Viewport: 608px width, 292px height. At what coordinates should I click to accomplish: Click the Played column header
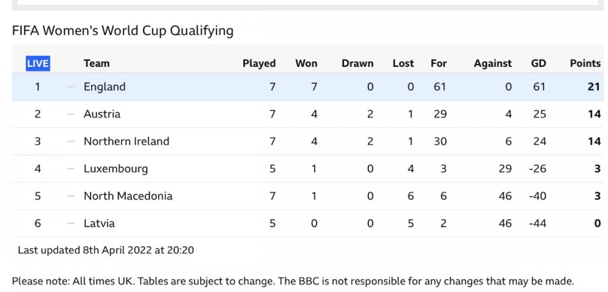coord(259,63)
